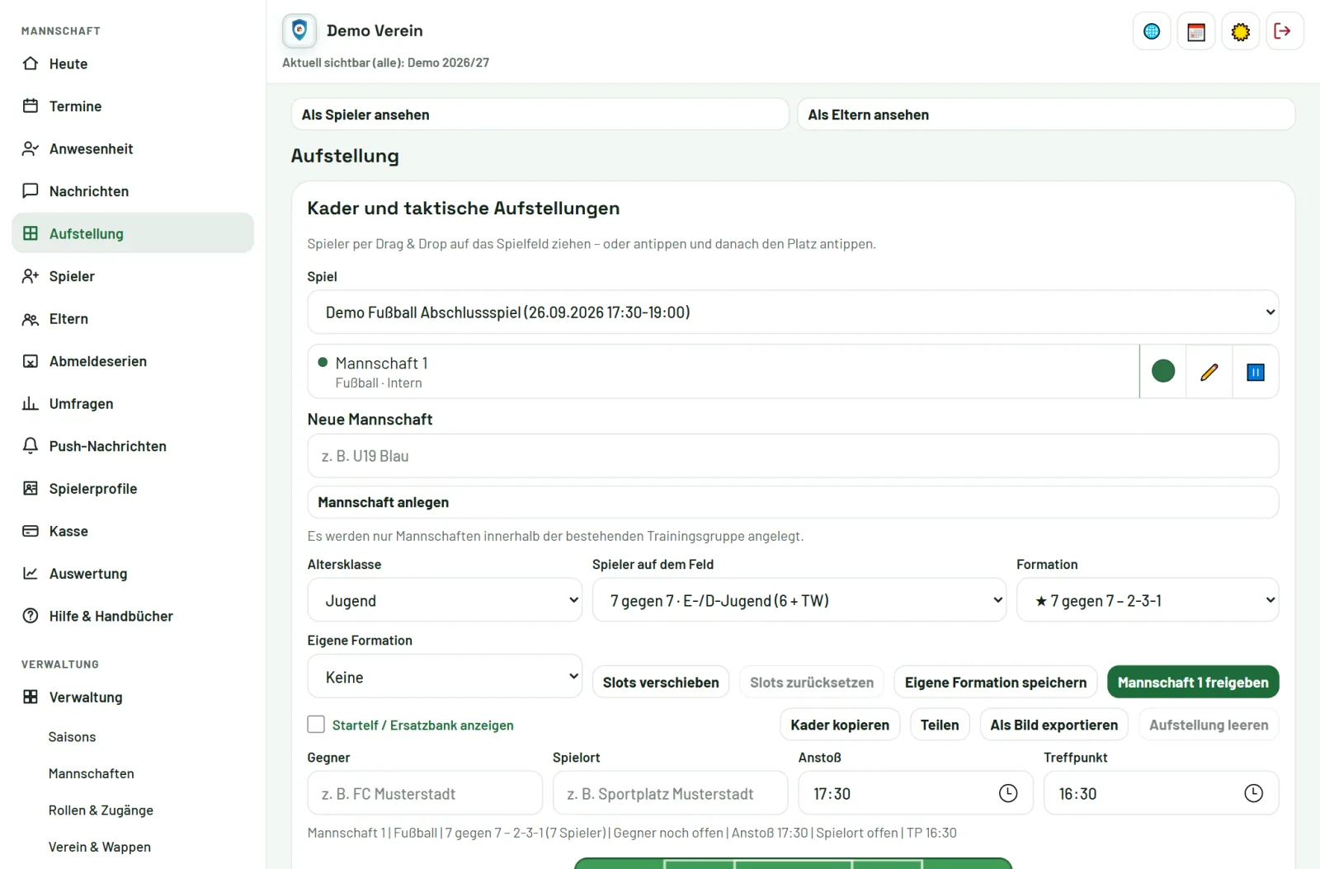The height and width of the screenshot is (869, 1320).
Task: Open the Spiel dropdown
Action: point(793,312)
